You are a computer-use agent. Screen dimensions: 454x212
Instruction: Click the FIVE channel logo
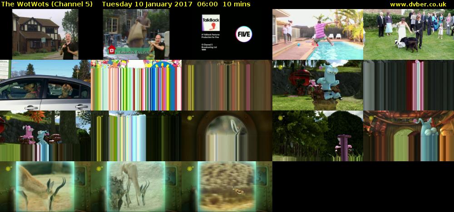point(244,34)
